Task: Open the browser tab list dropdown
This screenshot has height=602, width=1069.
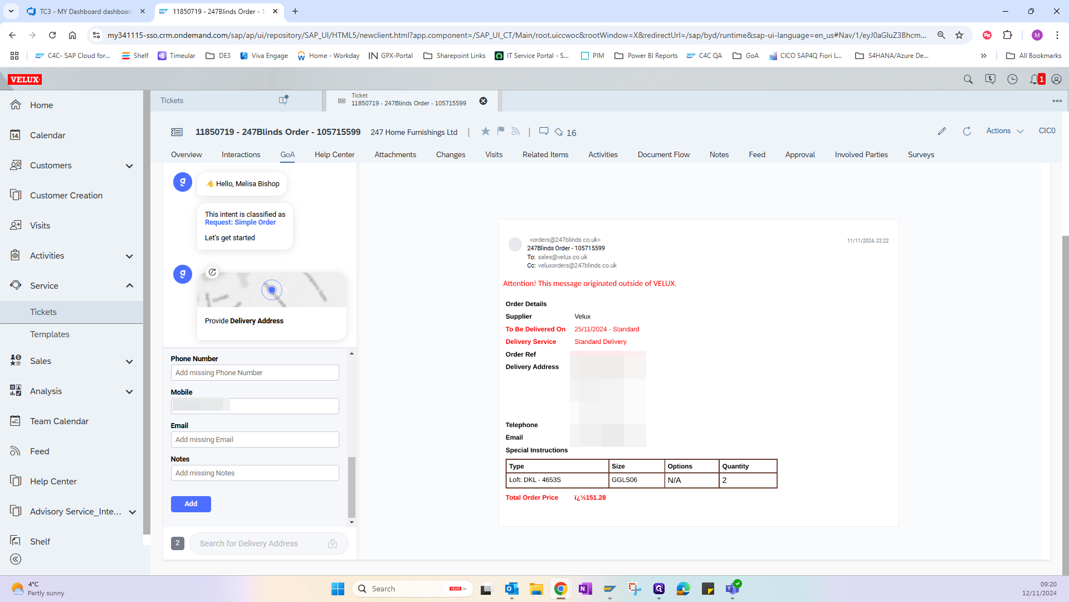Action: point(11,11)
